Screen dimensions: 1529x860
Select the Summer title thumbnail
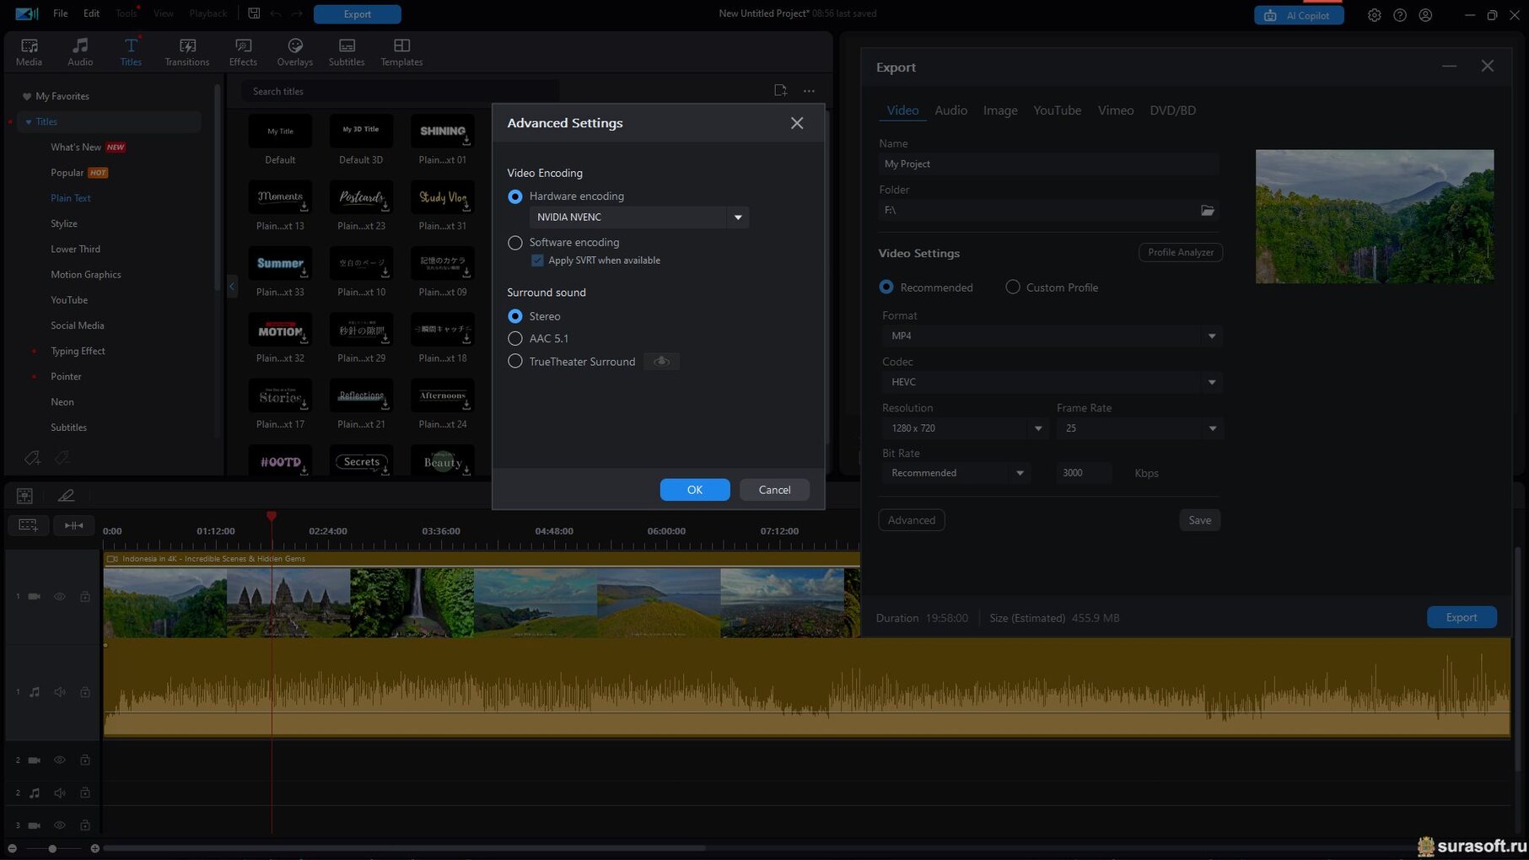click(280, 263)
